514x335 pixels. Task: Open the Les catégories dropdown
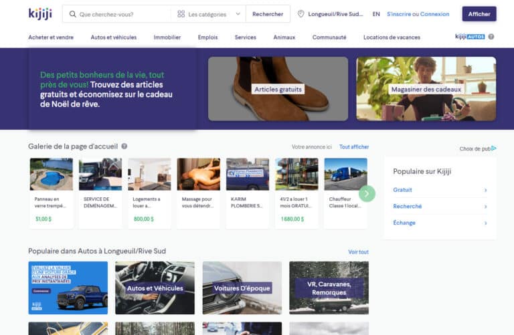tap(208, 14)
